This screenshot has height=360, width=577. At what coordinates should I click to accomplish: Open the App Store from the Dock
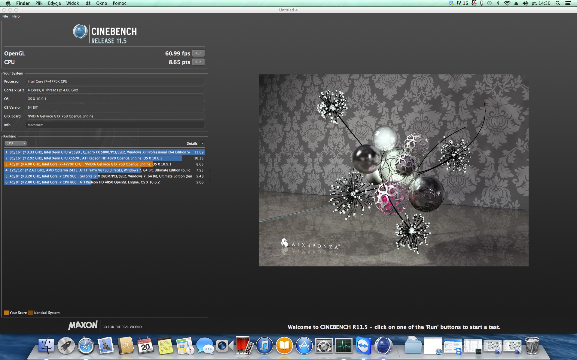point(304,346)
